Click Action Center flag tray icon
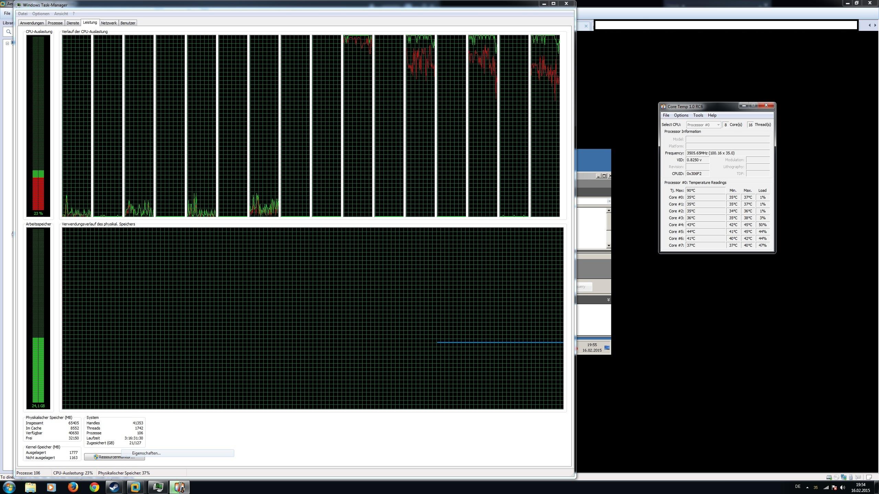This screenshot has height=494, width=879. click(x=834, y=487)
